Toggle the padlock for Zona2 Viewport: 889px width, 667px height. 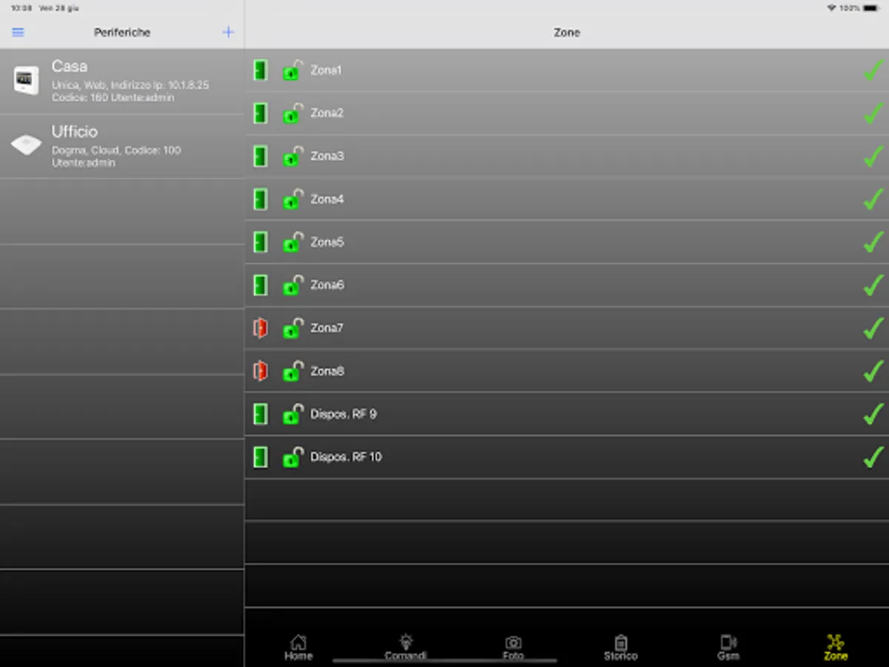(293, 113)
